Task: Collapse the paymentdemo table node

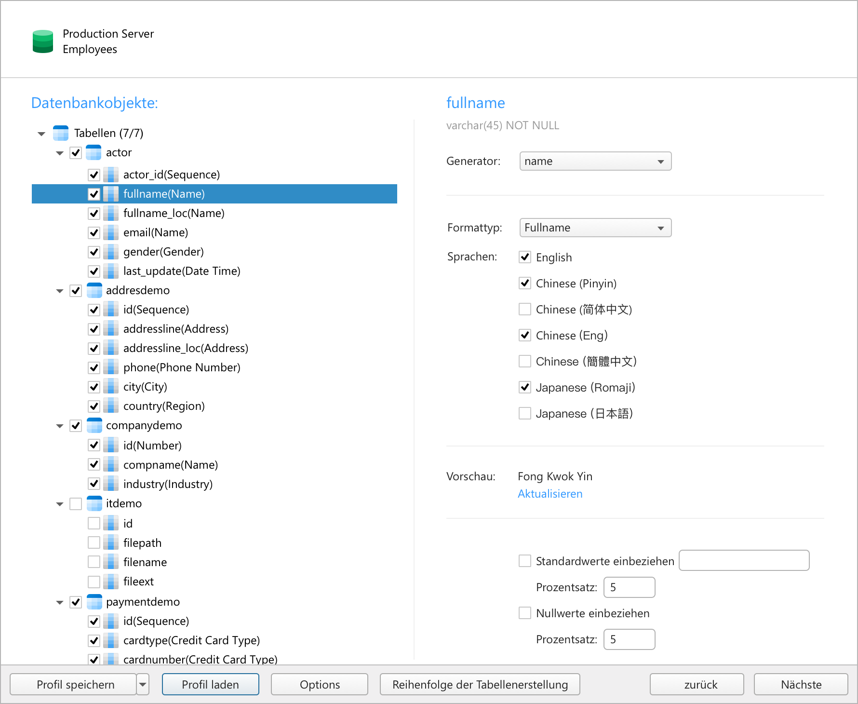Action: pos(60,602)
